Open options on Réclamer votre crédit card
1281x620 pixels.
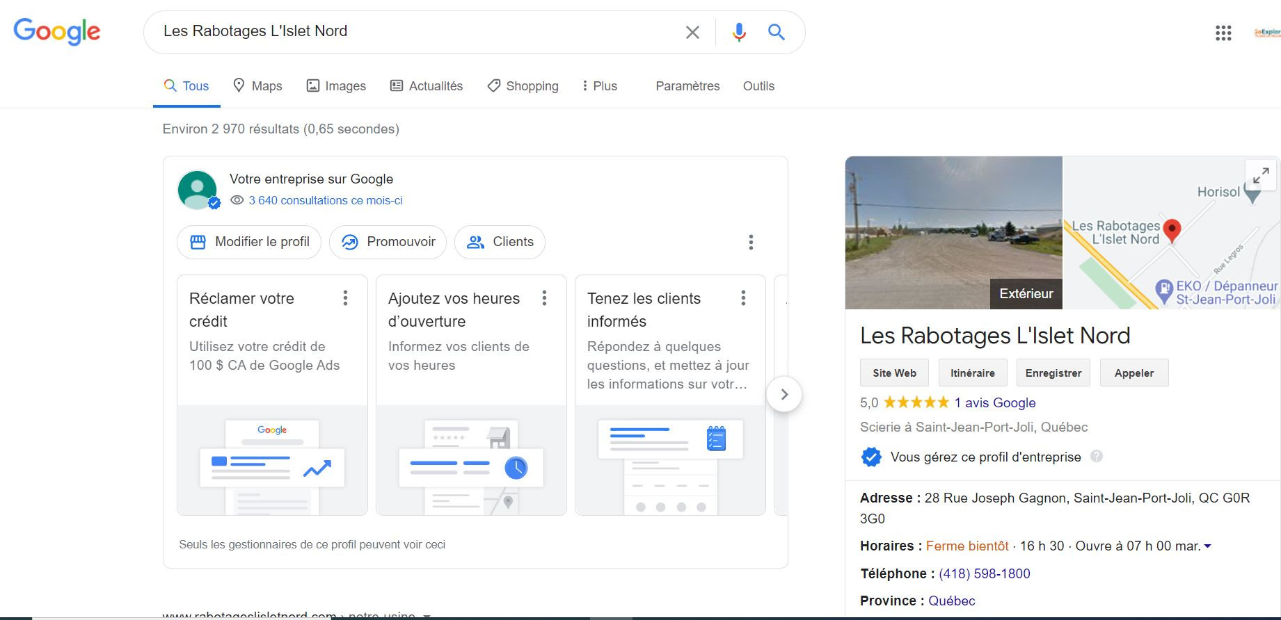345,298
